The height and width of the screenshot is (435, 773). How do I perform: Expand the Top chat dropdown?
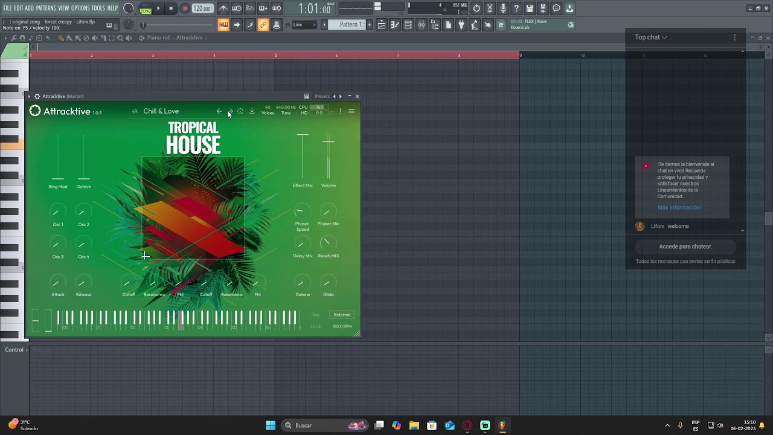[x=651, y=37]
